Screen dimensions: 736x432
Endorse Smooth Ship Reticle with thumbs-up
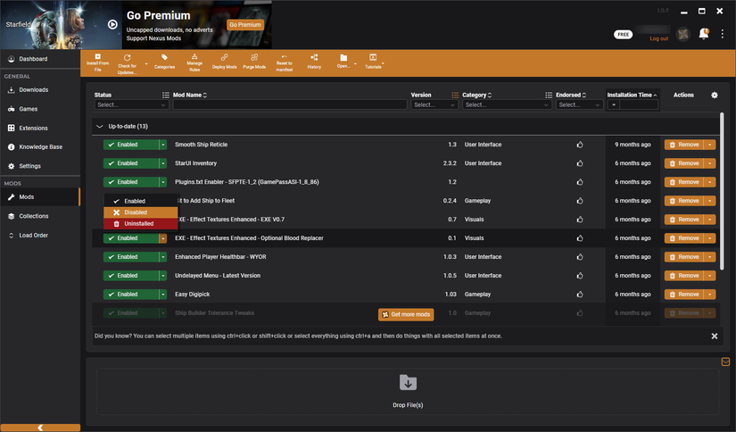[x=580, y=145]
